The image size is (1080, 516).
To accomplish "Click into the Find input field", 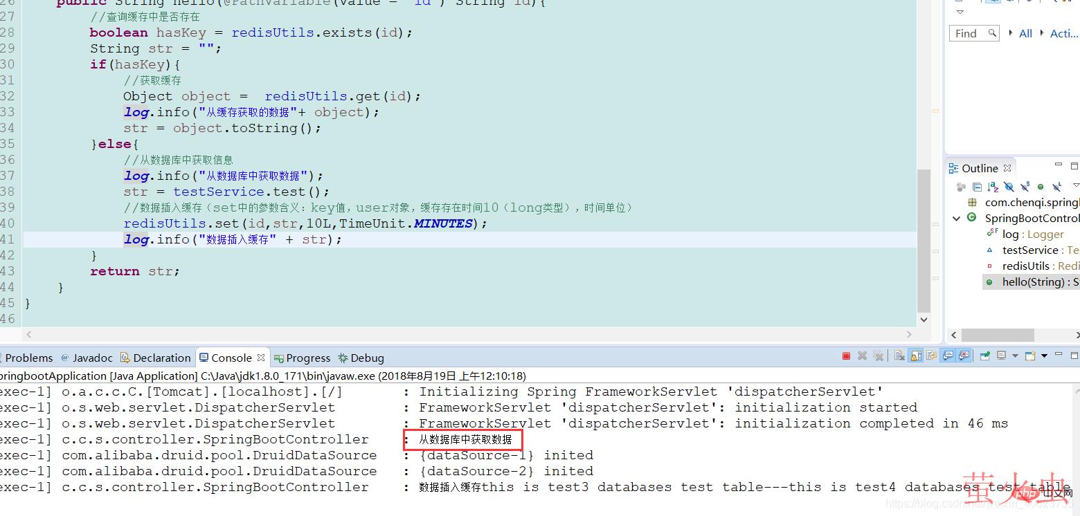I will point(967,33).
